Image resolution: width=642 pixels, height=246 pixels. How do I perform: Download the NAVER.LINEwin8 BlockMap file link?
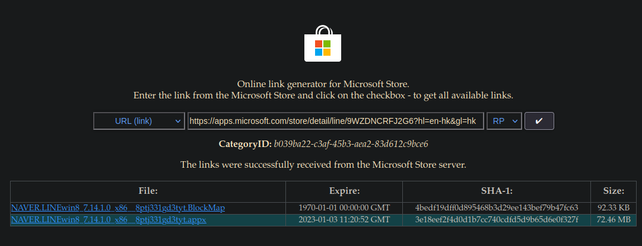(x=118, y=207)
